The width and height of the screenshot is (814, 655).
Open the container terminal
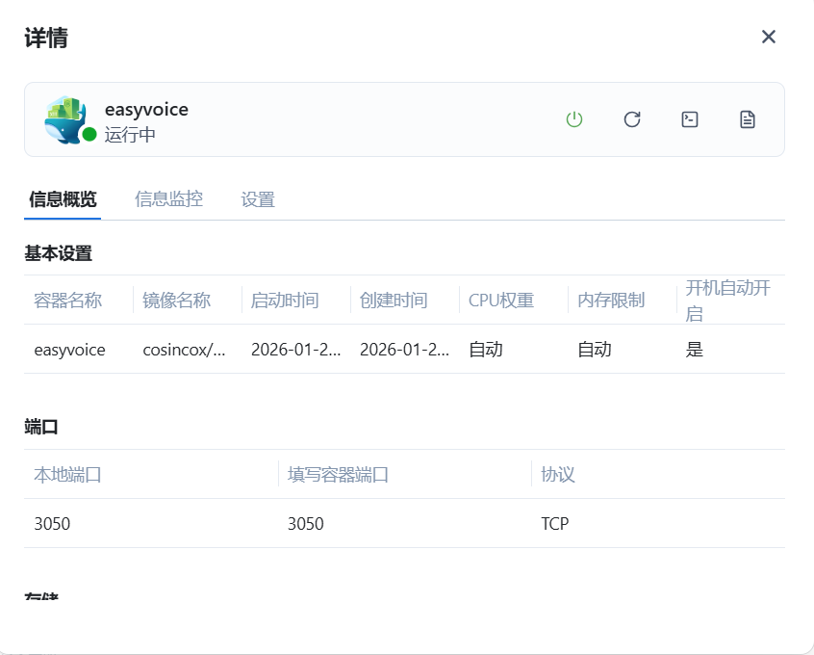coord(690,119)
